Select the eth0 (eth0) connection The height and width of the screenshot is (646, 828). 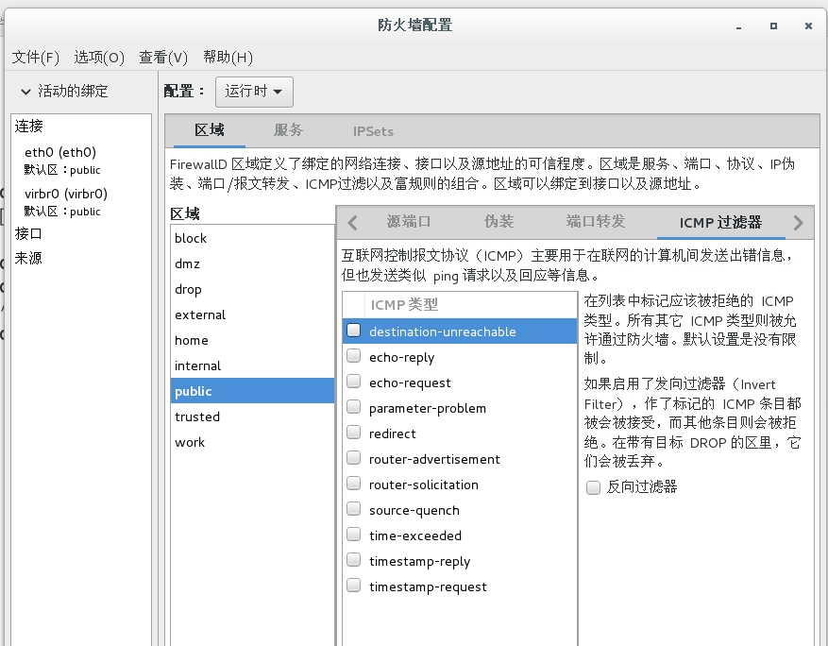[x=81, y=161]
